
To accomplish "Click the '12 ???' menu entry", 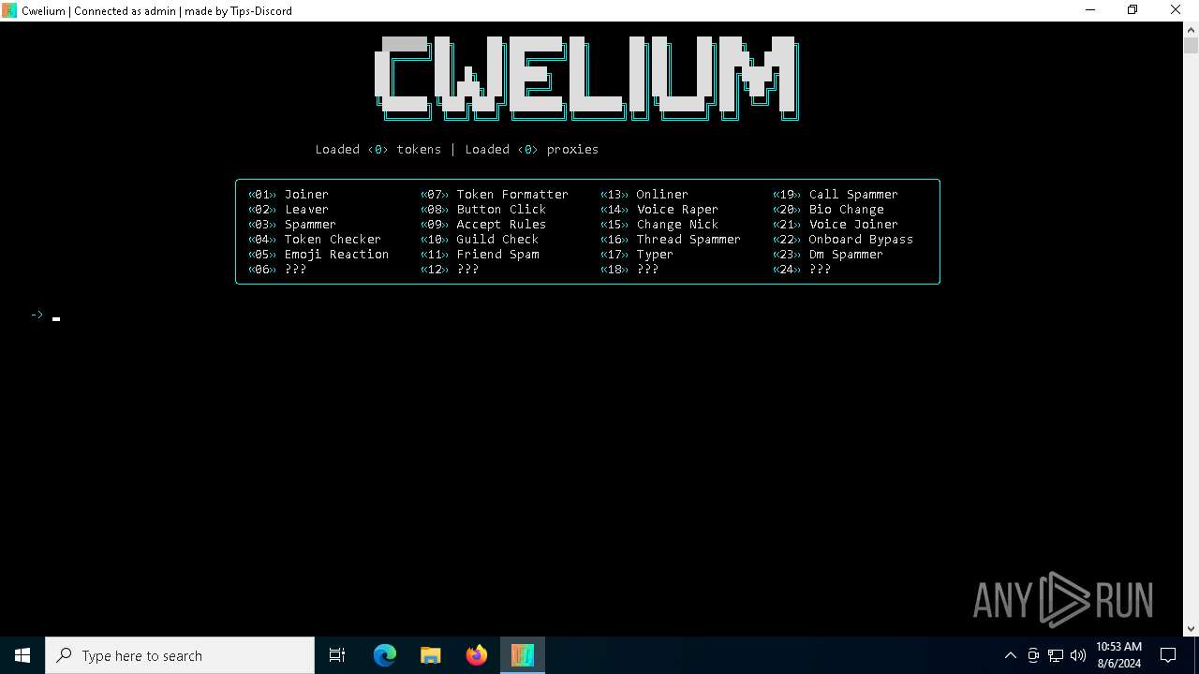I will click(x=450, y=270).
